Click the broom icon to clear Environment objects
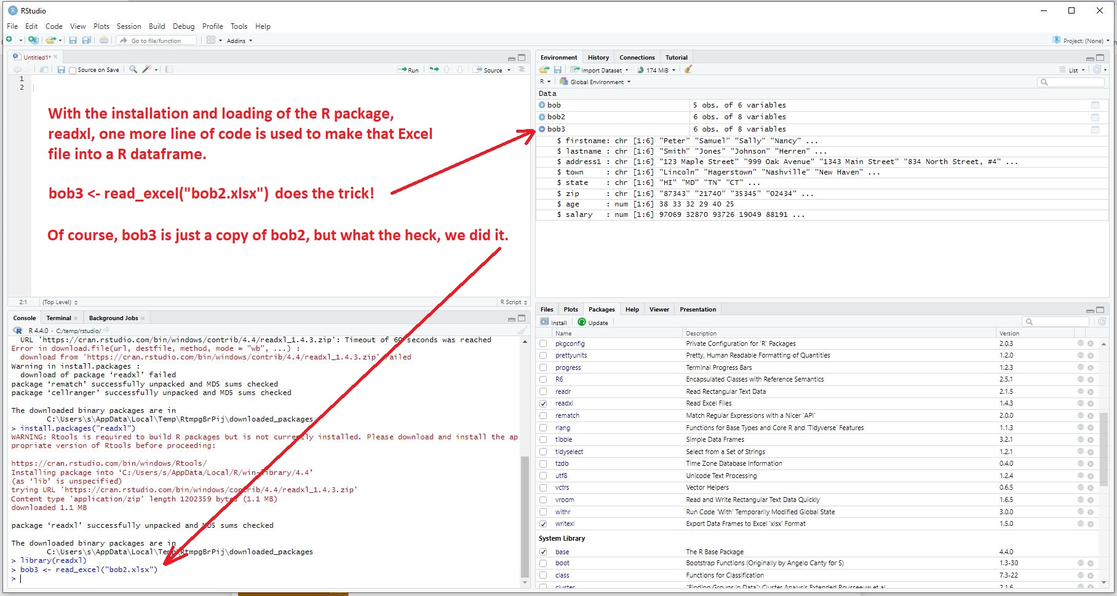The width and height of the screenshot is (1117, 596). tap(688, 69)
